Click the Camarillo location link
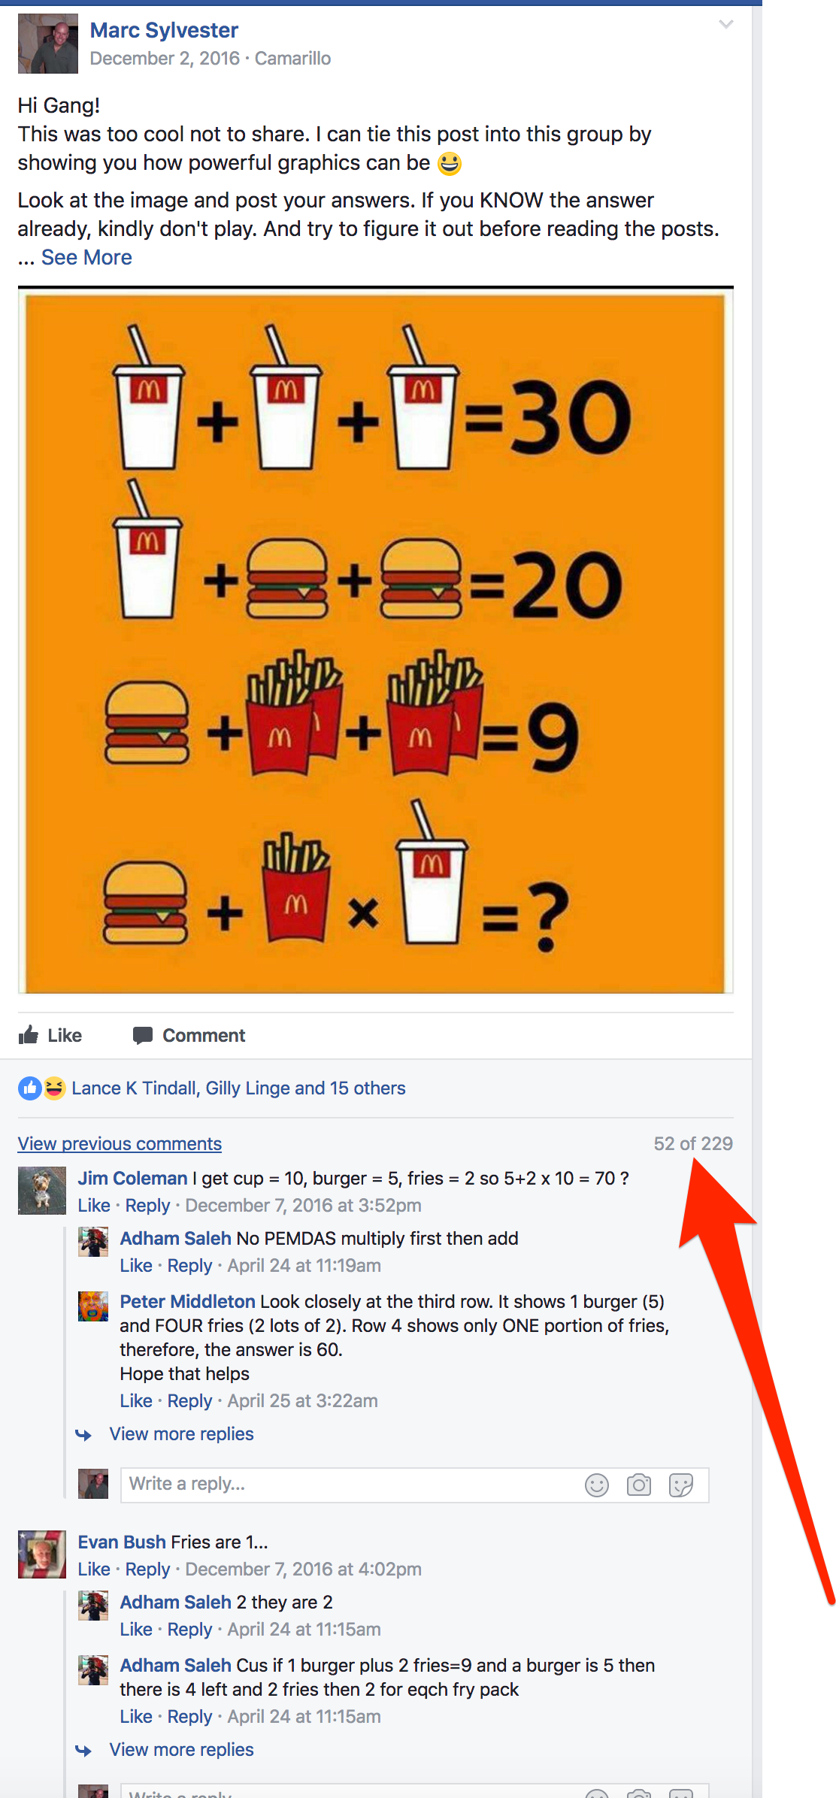Image resolution: width=836 pixels, height=1798 pixels. click(x=292, y=59)
